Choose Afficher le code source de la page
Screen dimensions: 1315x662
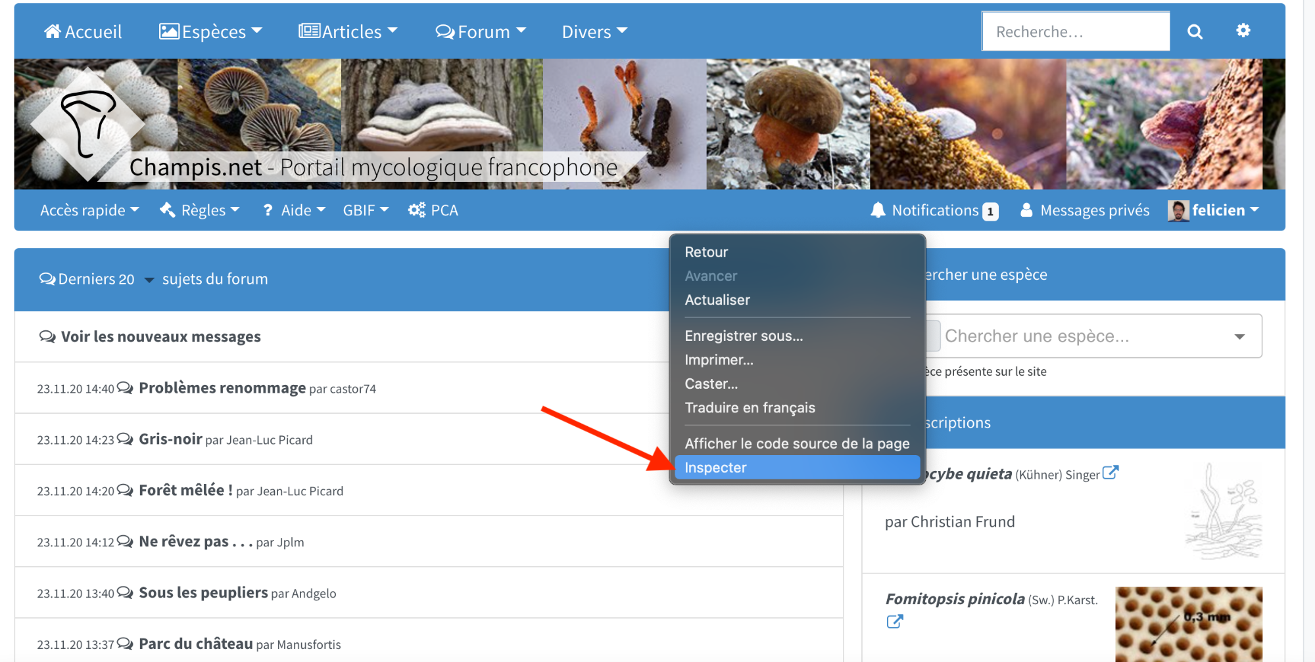click(797, 443)
